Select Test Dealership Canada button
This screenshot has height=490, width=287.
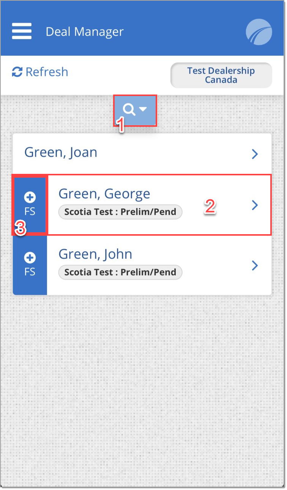pos(221,75)
